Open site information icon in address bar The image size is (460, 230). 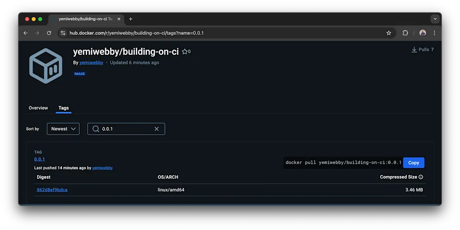(x=63, y=33)
